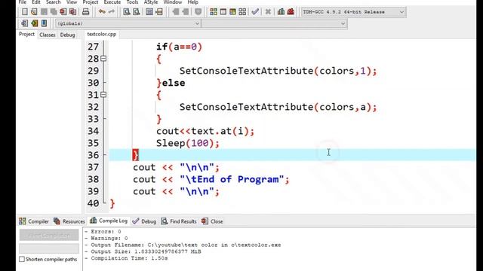Click the greyed Abort Compilation button
This screenshot has height=271, width=483.
tap(49, 236)
